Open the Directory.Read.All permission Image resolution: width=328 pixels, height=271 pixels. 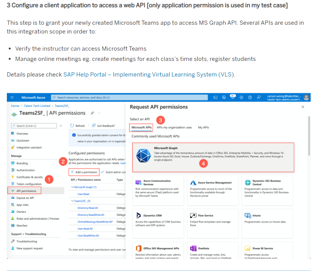(88, 208)
